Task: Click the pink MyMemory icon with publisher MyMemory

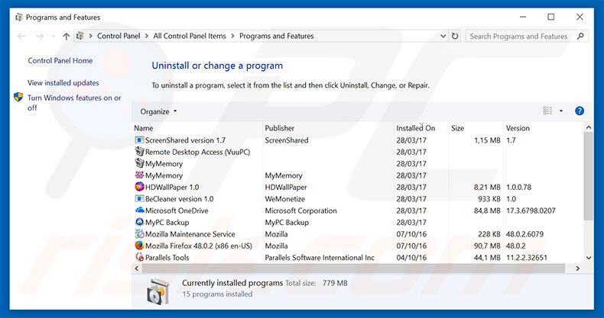Action: pyautogui.click(x=139, y=175)
